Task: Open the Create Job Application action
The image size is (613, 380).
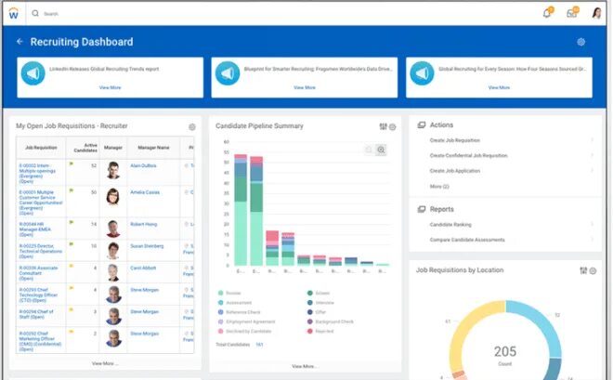Action: point(455,171)
